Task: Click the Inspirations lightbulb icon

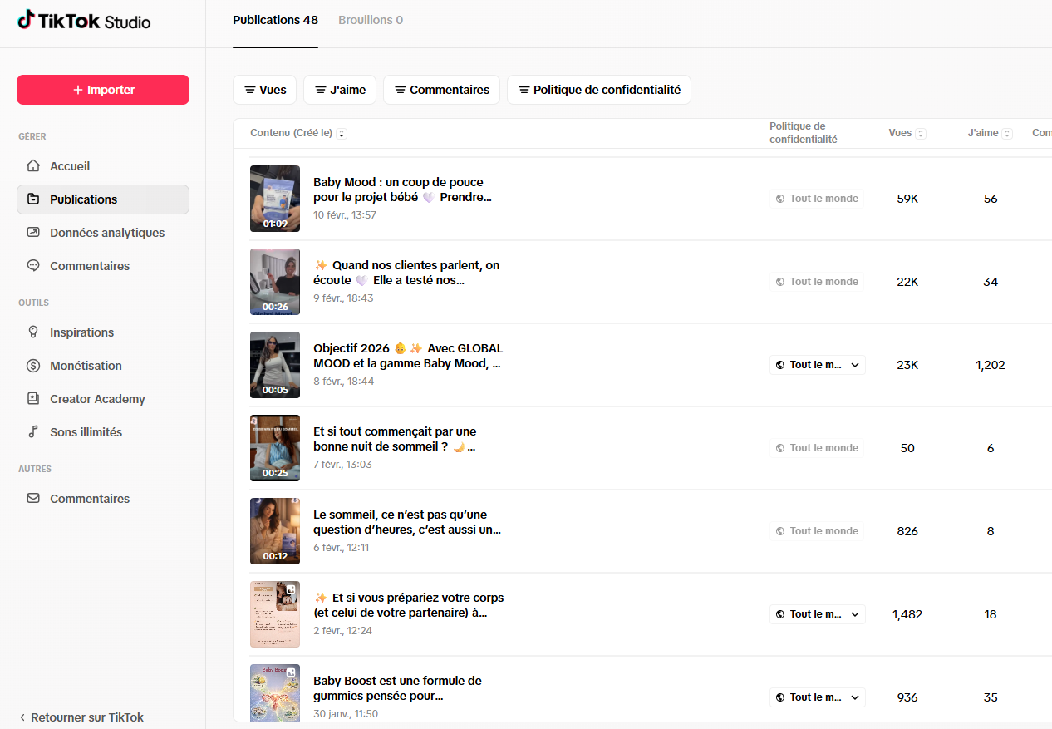Action: point(33,332)
